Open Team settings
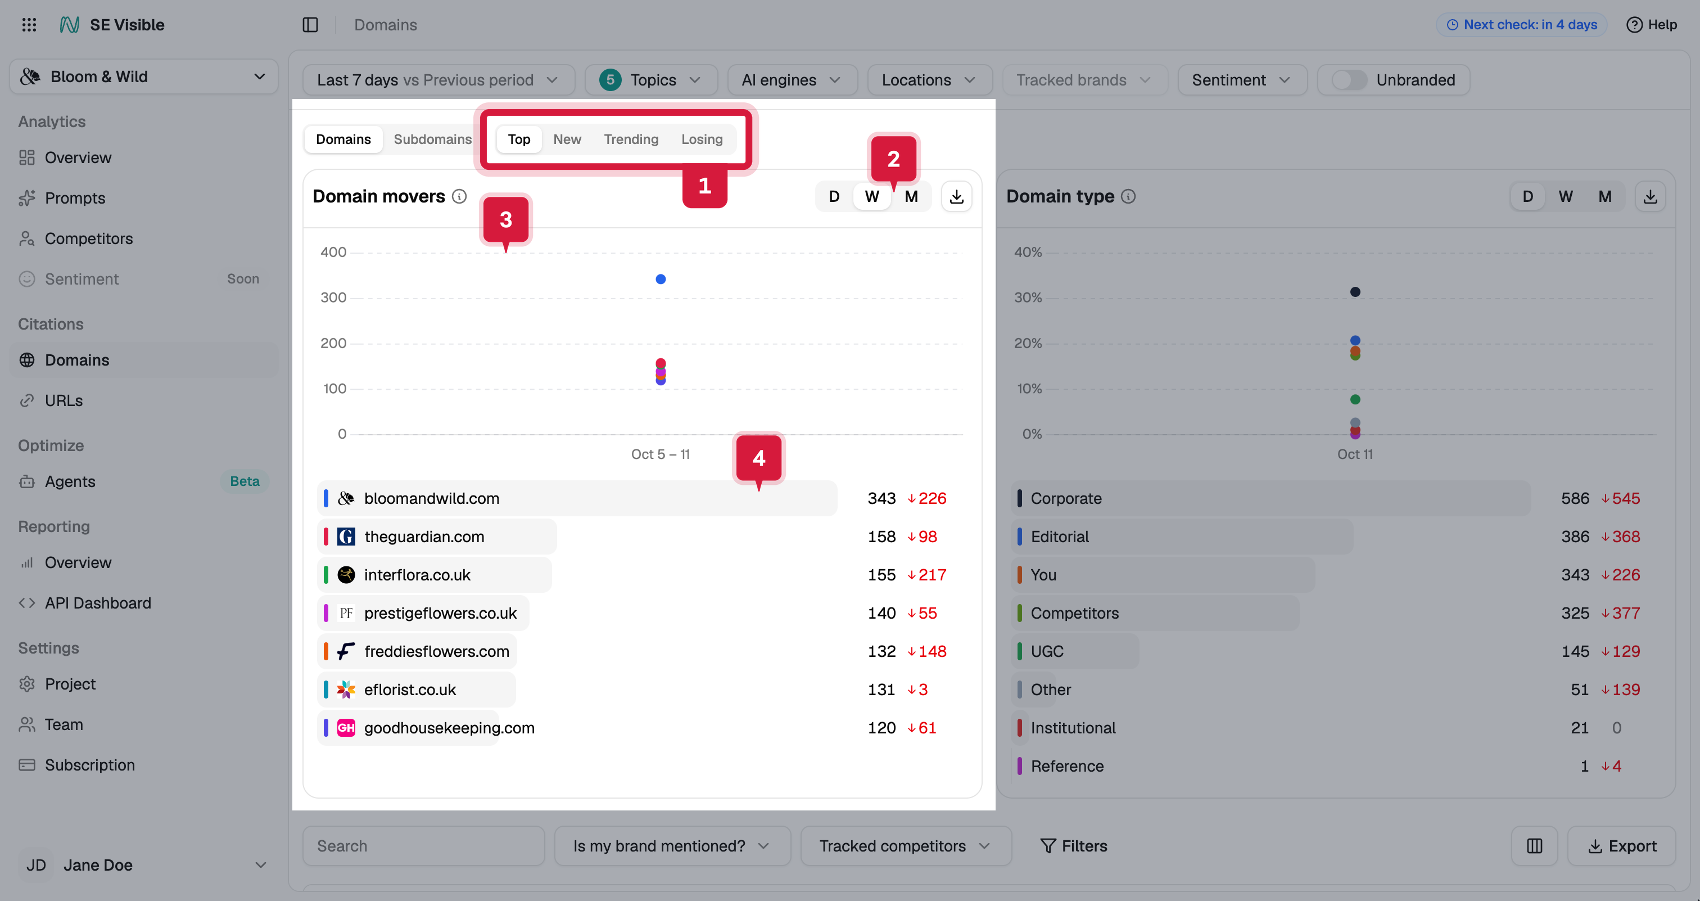This screenshot has width=1700, height=901. (x=144, y=724)
